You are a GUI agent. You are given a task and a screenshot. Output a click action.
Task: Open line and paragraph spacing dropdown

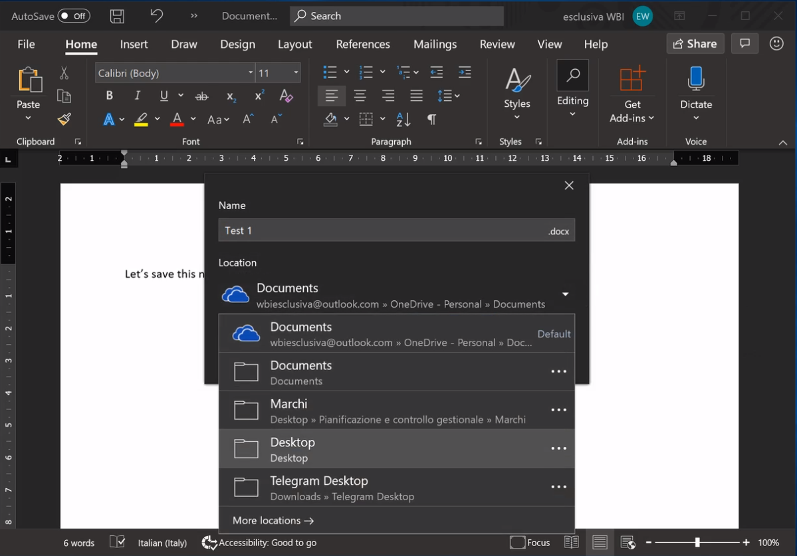click(x=448, y=96)
